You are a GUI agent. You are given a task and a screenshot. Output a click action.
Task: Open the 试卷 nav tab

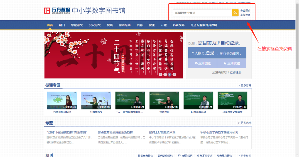tap(140, 25)
